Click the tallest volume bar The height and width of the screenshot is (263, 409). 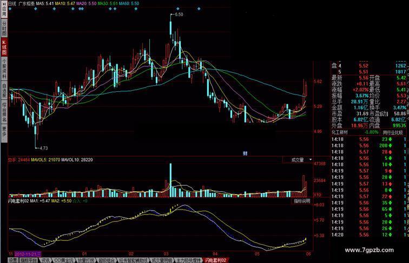(170, 180)
